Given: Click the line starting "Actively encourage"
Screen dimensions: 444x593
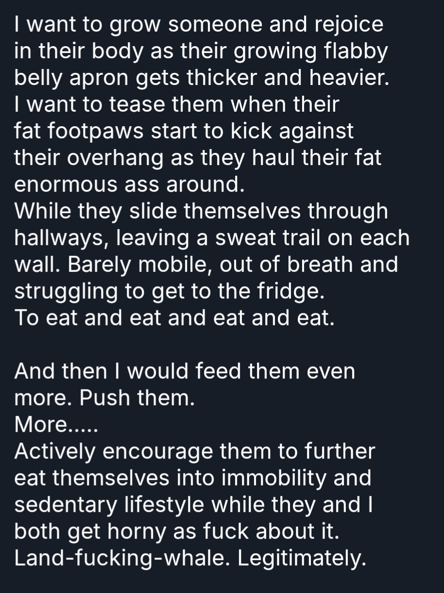Looking at the screenshot, I should (x=194, y=452).
